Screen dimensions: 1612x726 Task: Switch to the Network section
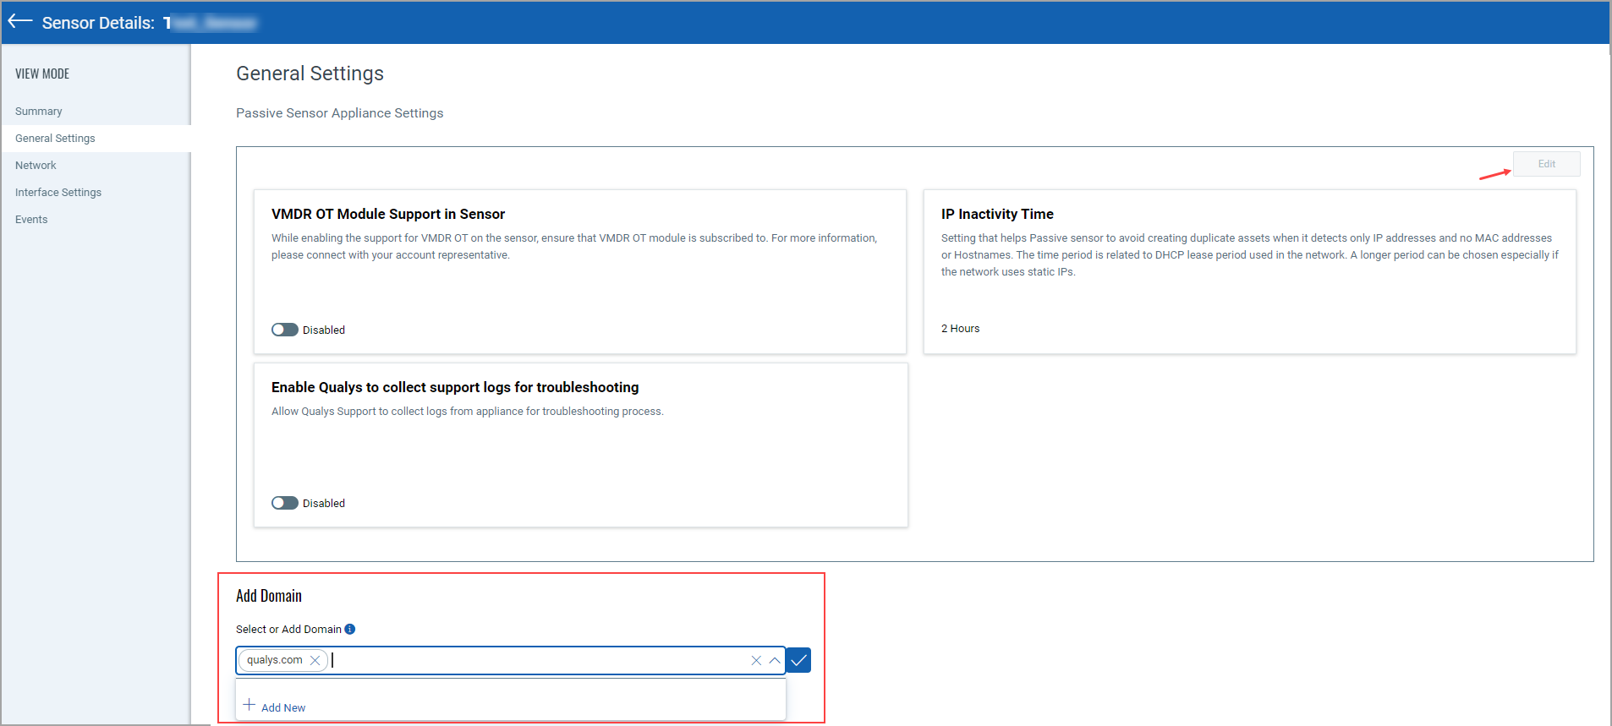(36, 166)
